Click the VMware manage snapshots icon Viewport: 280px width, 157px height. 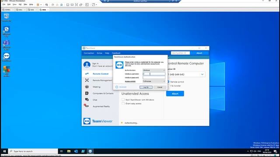point(61,5)
